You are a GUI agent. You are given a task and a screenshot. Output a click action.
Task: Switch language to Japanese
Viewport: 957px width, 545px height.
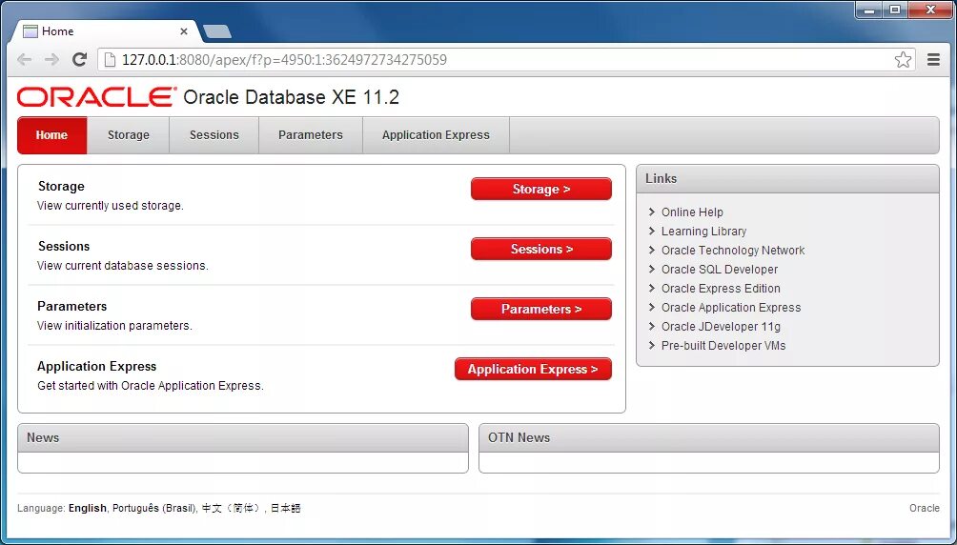tap(286, 508)
